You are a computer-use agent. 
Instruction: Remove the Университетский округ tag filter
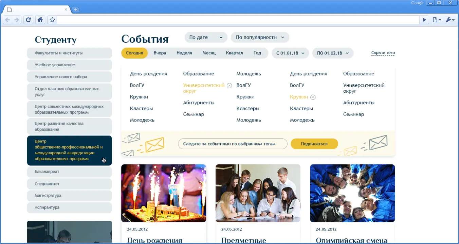point(229,86)
